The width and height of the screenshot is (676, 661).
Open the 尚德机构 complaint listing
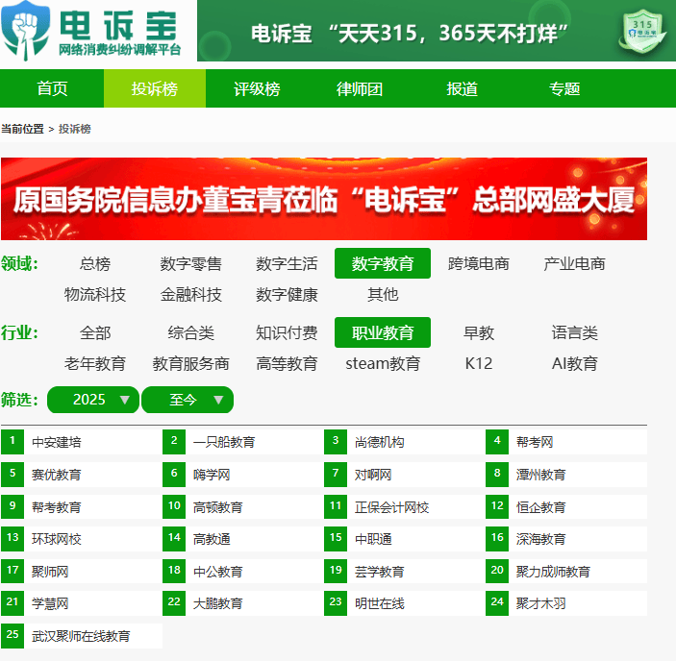click(x=380, y=442)
